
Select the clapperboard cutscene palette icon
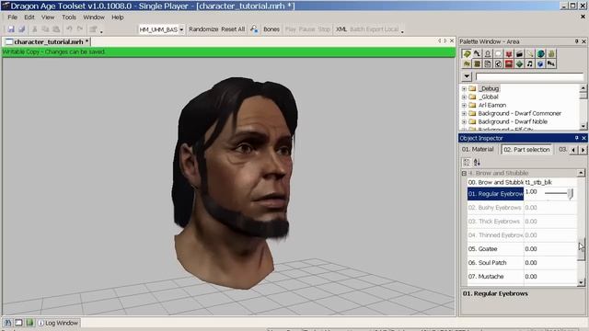click(519, 53)
